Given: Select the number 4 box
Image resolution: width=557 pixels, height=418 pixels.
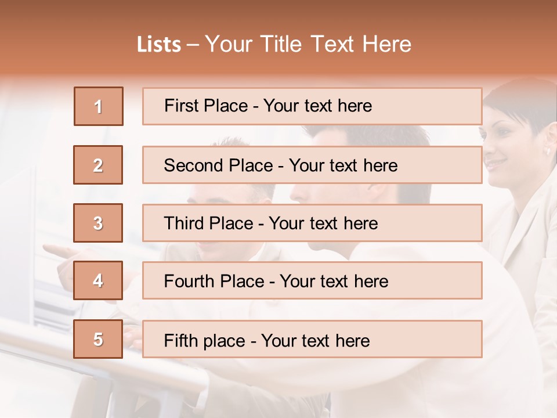Looking at the screenshot, I should [98, 281].
